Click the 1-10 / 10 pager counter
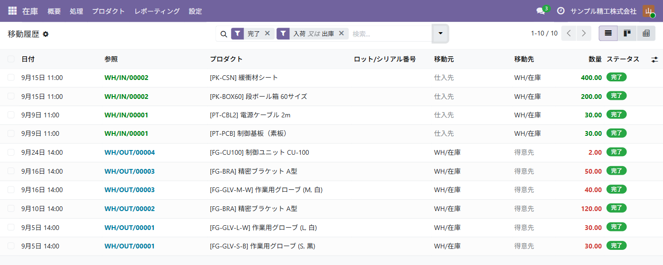Viewport: 663px width, 265px height. 544,33
